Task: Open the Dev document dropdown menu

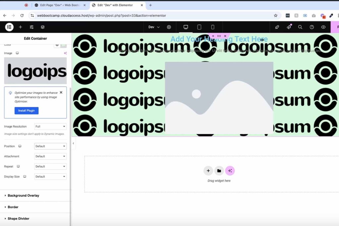Action: point(154,27)
